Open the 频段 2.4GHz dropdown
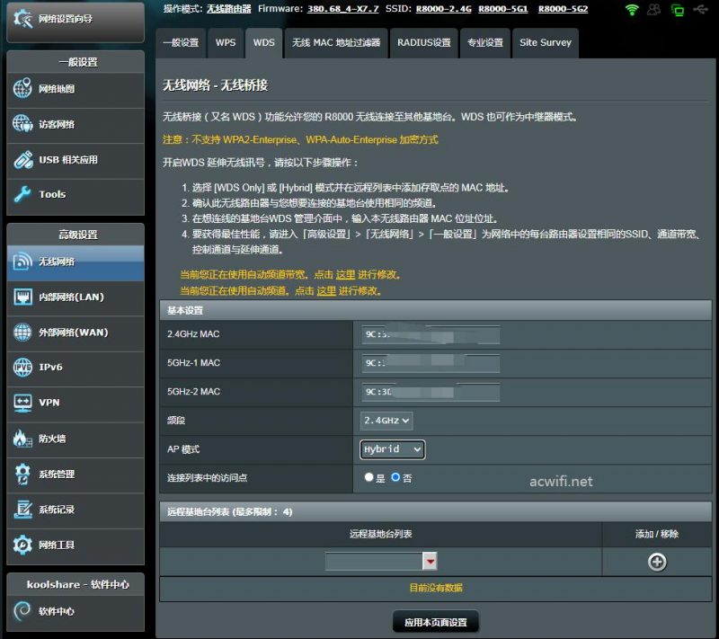Viewport: 719px width, 639px height. (x=386, y=421)
